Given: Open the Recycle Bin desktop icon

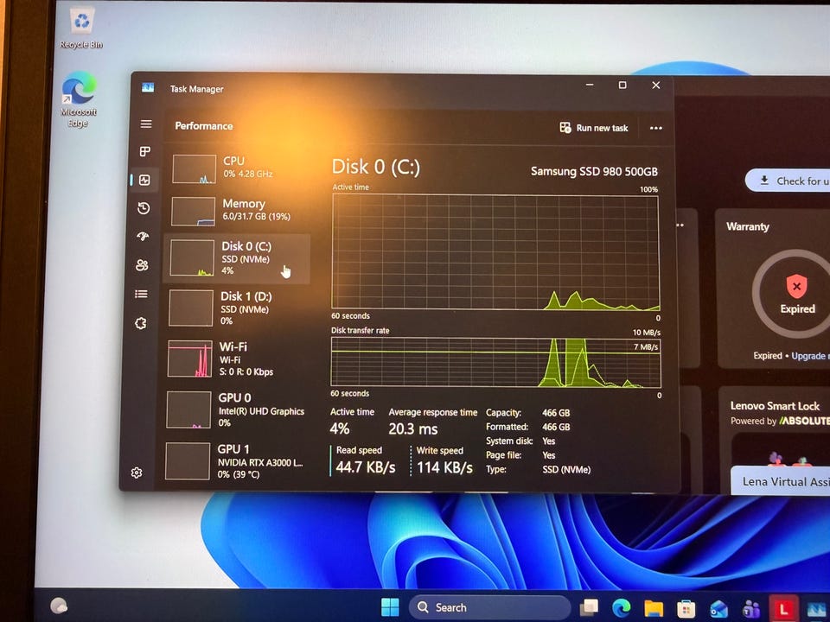Looking at the screenshot, I should pyautogui.click(x=81, y=29).
